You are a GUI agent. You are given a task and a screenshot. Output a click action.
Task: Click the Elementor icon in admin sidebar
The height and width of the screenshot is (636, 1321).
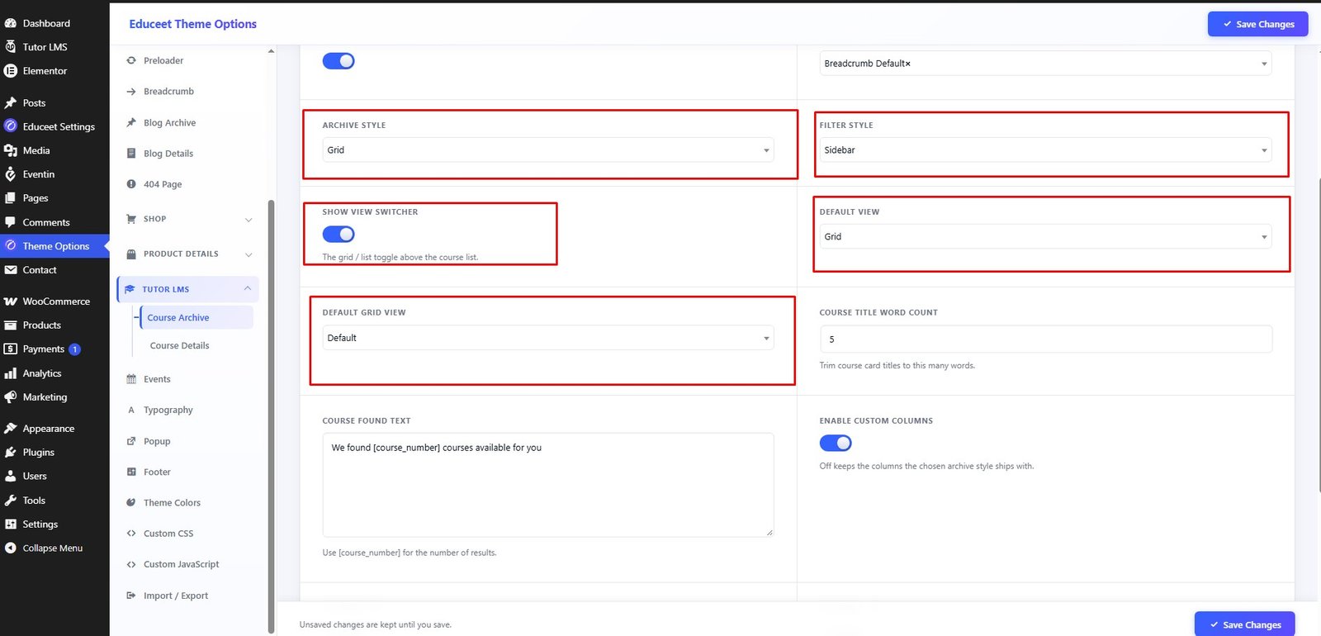11,71
